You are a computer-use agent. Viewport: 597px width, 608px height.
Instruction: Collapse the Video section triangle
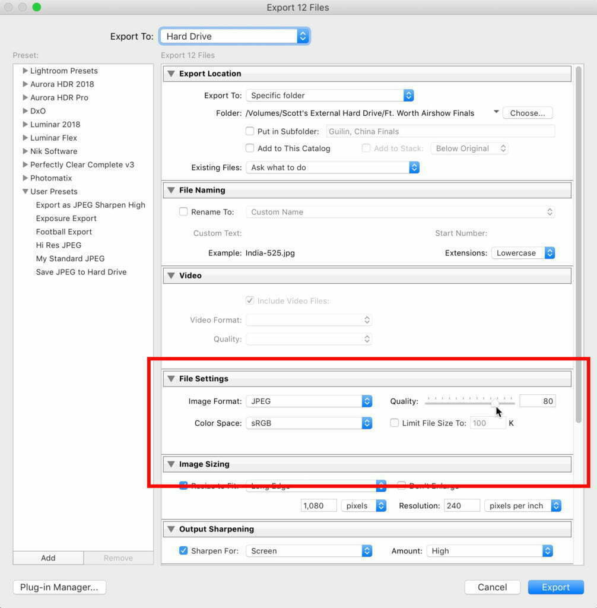click(x=171, y=275)
